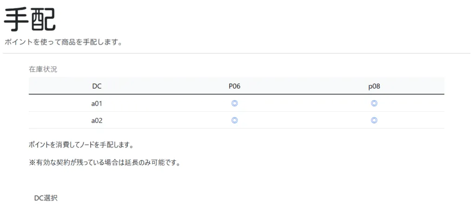Click the ※ mark starting the note

pyautogui.click(x=32, y=163)
